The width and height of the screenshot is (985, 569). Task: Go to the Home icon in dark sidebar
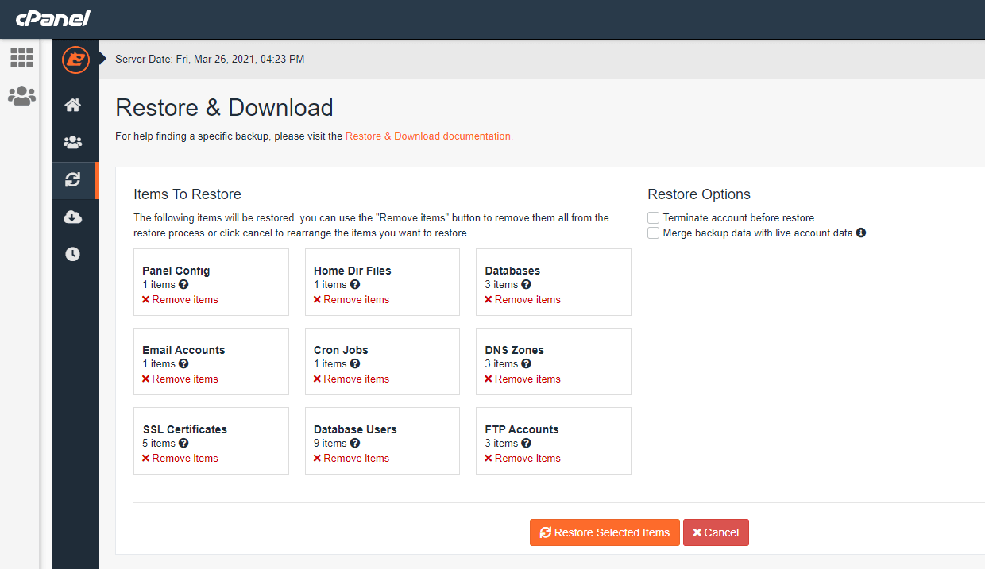pos(72,105)
